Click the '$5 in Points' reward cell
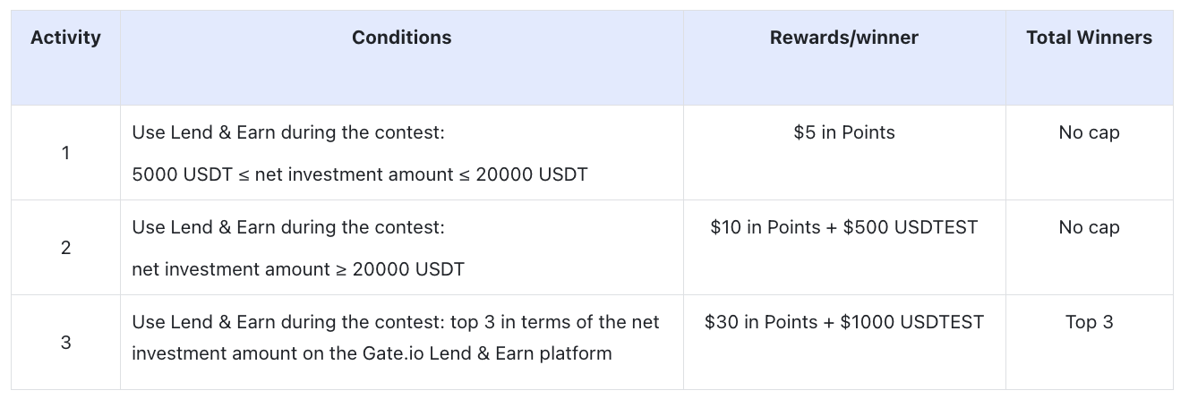1189x399 pixels. pos(843,132)
